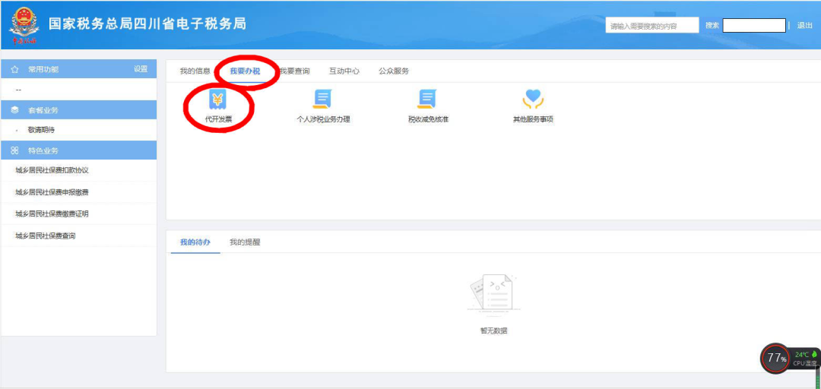Switch to the 互动中心 tab
This screenshot has height=389, width=821.
pyautogui.click(x=344, y=71)
